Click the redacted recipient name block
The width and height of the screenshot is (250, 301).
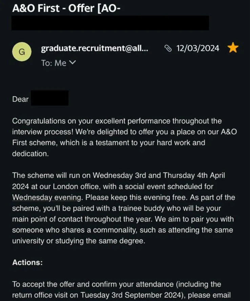49,98
